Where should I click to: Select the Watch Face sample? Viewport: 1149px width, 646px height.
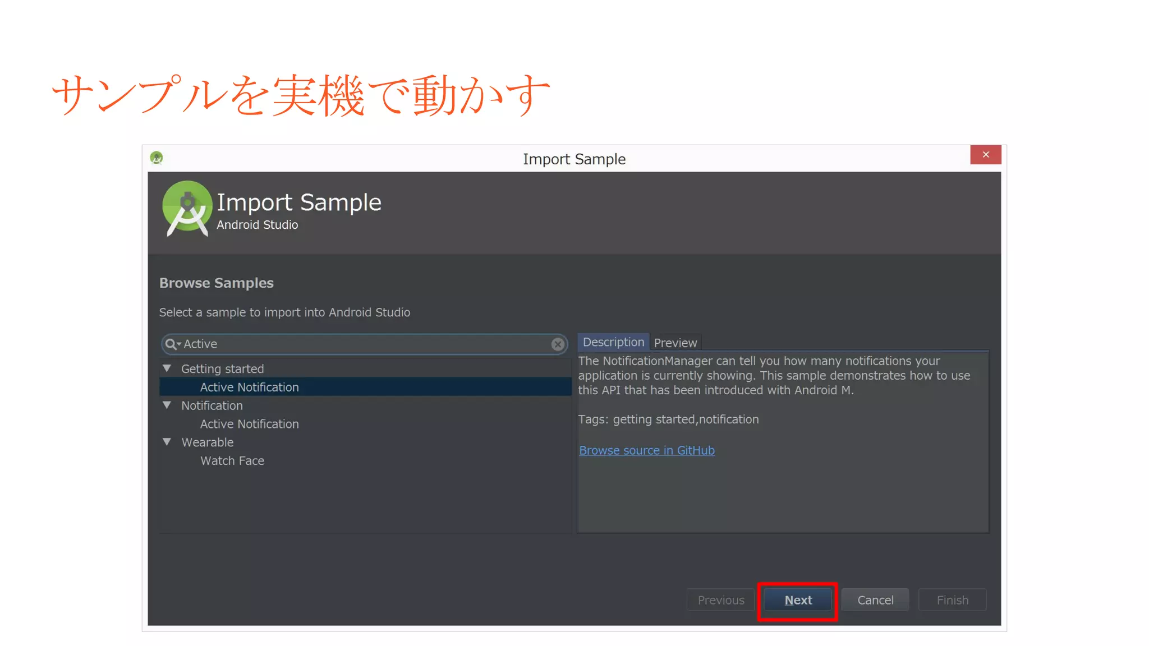pos(232,460)
